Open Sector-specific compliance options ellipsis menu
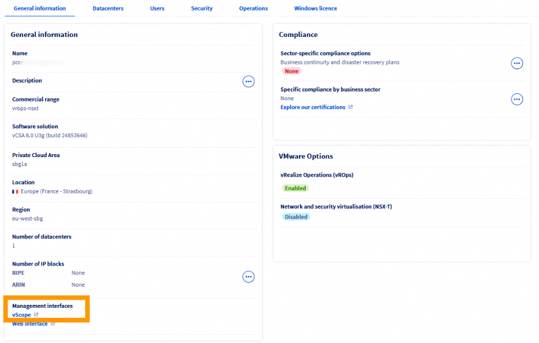This screenshot has height=343, width=539. pos(517,63)
